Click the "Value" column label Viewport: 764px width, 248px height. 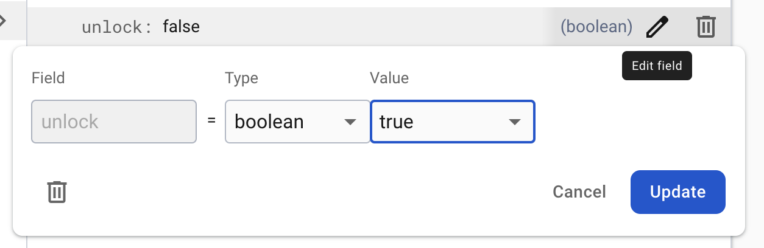click(389, 78)
